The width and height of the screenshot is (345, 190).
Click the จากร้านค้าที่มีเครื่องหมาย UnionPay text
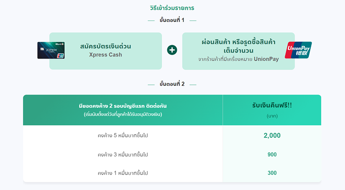tap(238, 59)
